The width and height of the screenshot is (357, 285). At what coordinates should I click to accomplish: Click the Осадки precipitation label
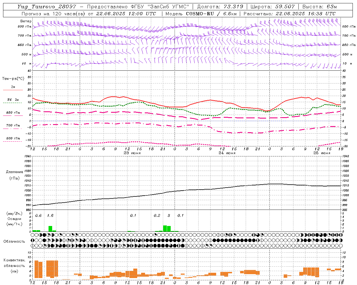click(15, 219)
